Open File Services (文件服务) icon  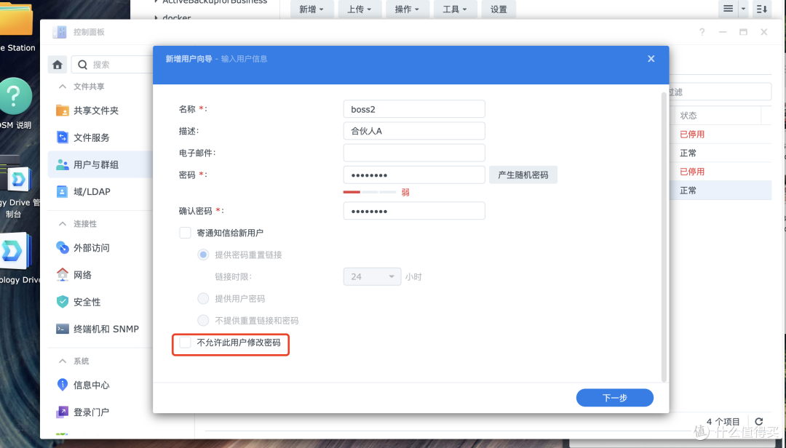coord(62,137)
